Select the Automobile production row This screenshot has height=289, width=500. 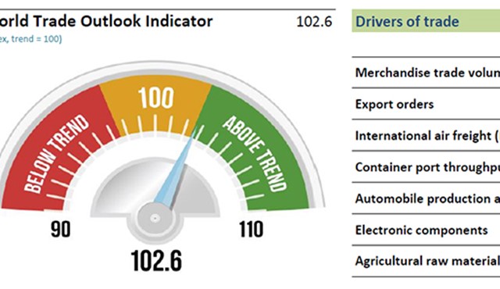coord(426,198)
